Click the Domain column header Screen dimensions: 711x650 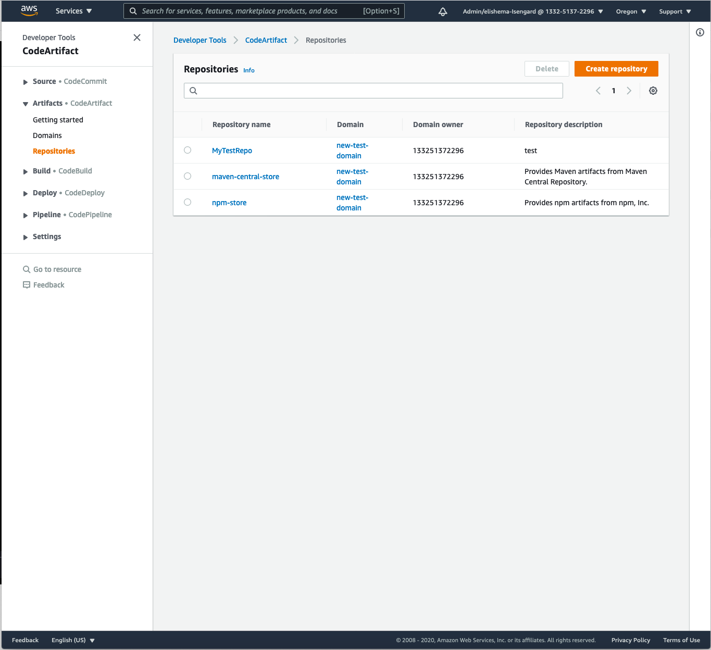point(350,124)
